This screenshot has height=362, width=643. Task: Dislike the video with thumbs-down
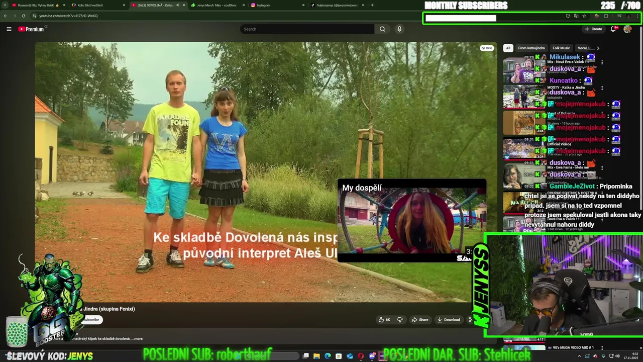(400, 320)
